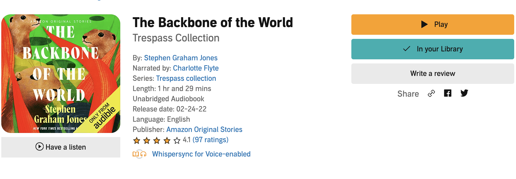Click the Whispersync for Voice-enabled link
Image resolution: width=516 pixels, height=179 pixels.
tap(201, 154)
